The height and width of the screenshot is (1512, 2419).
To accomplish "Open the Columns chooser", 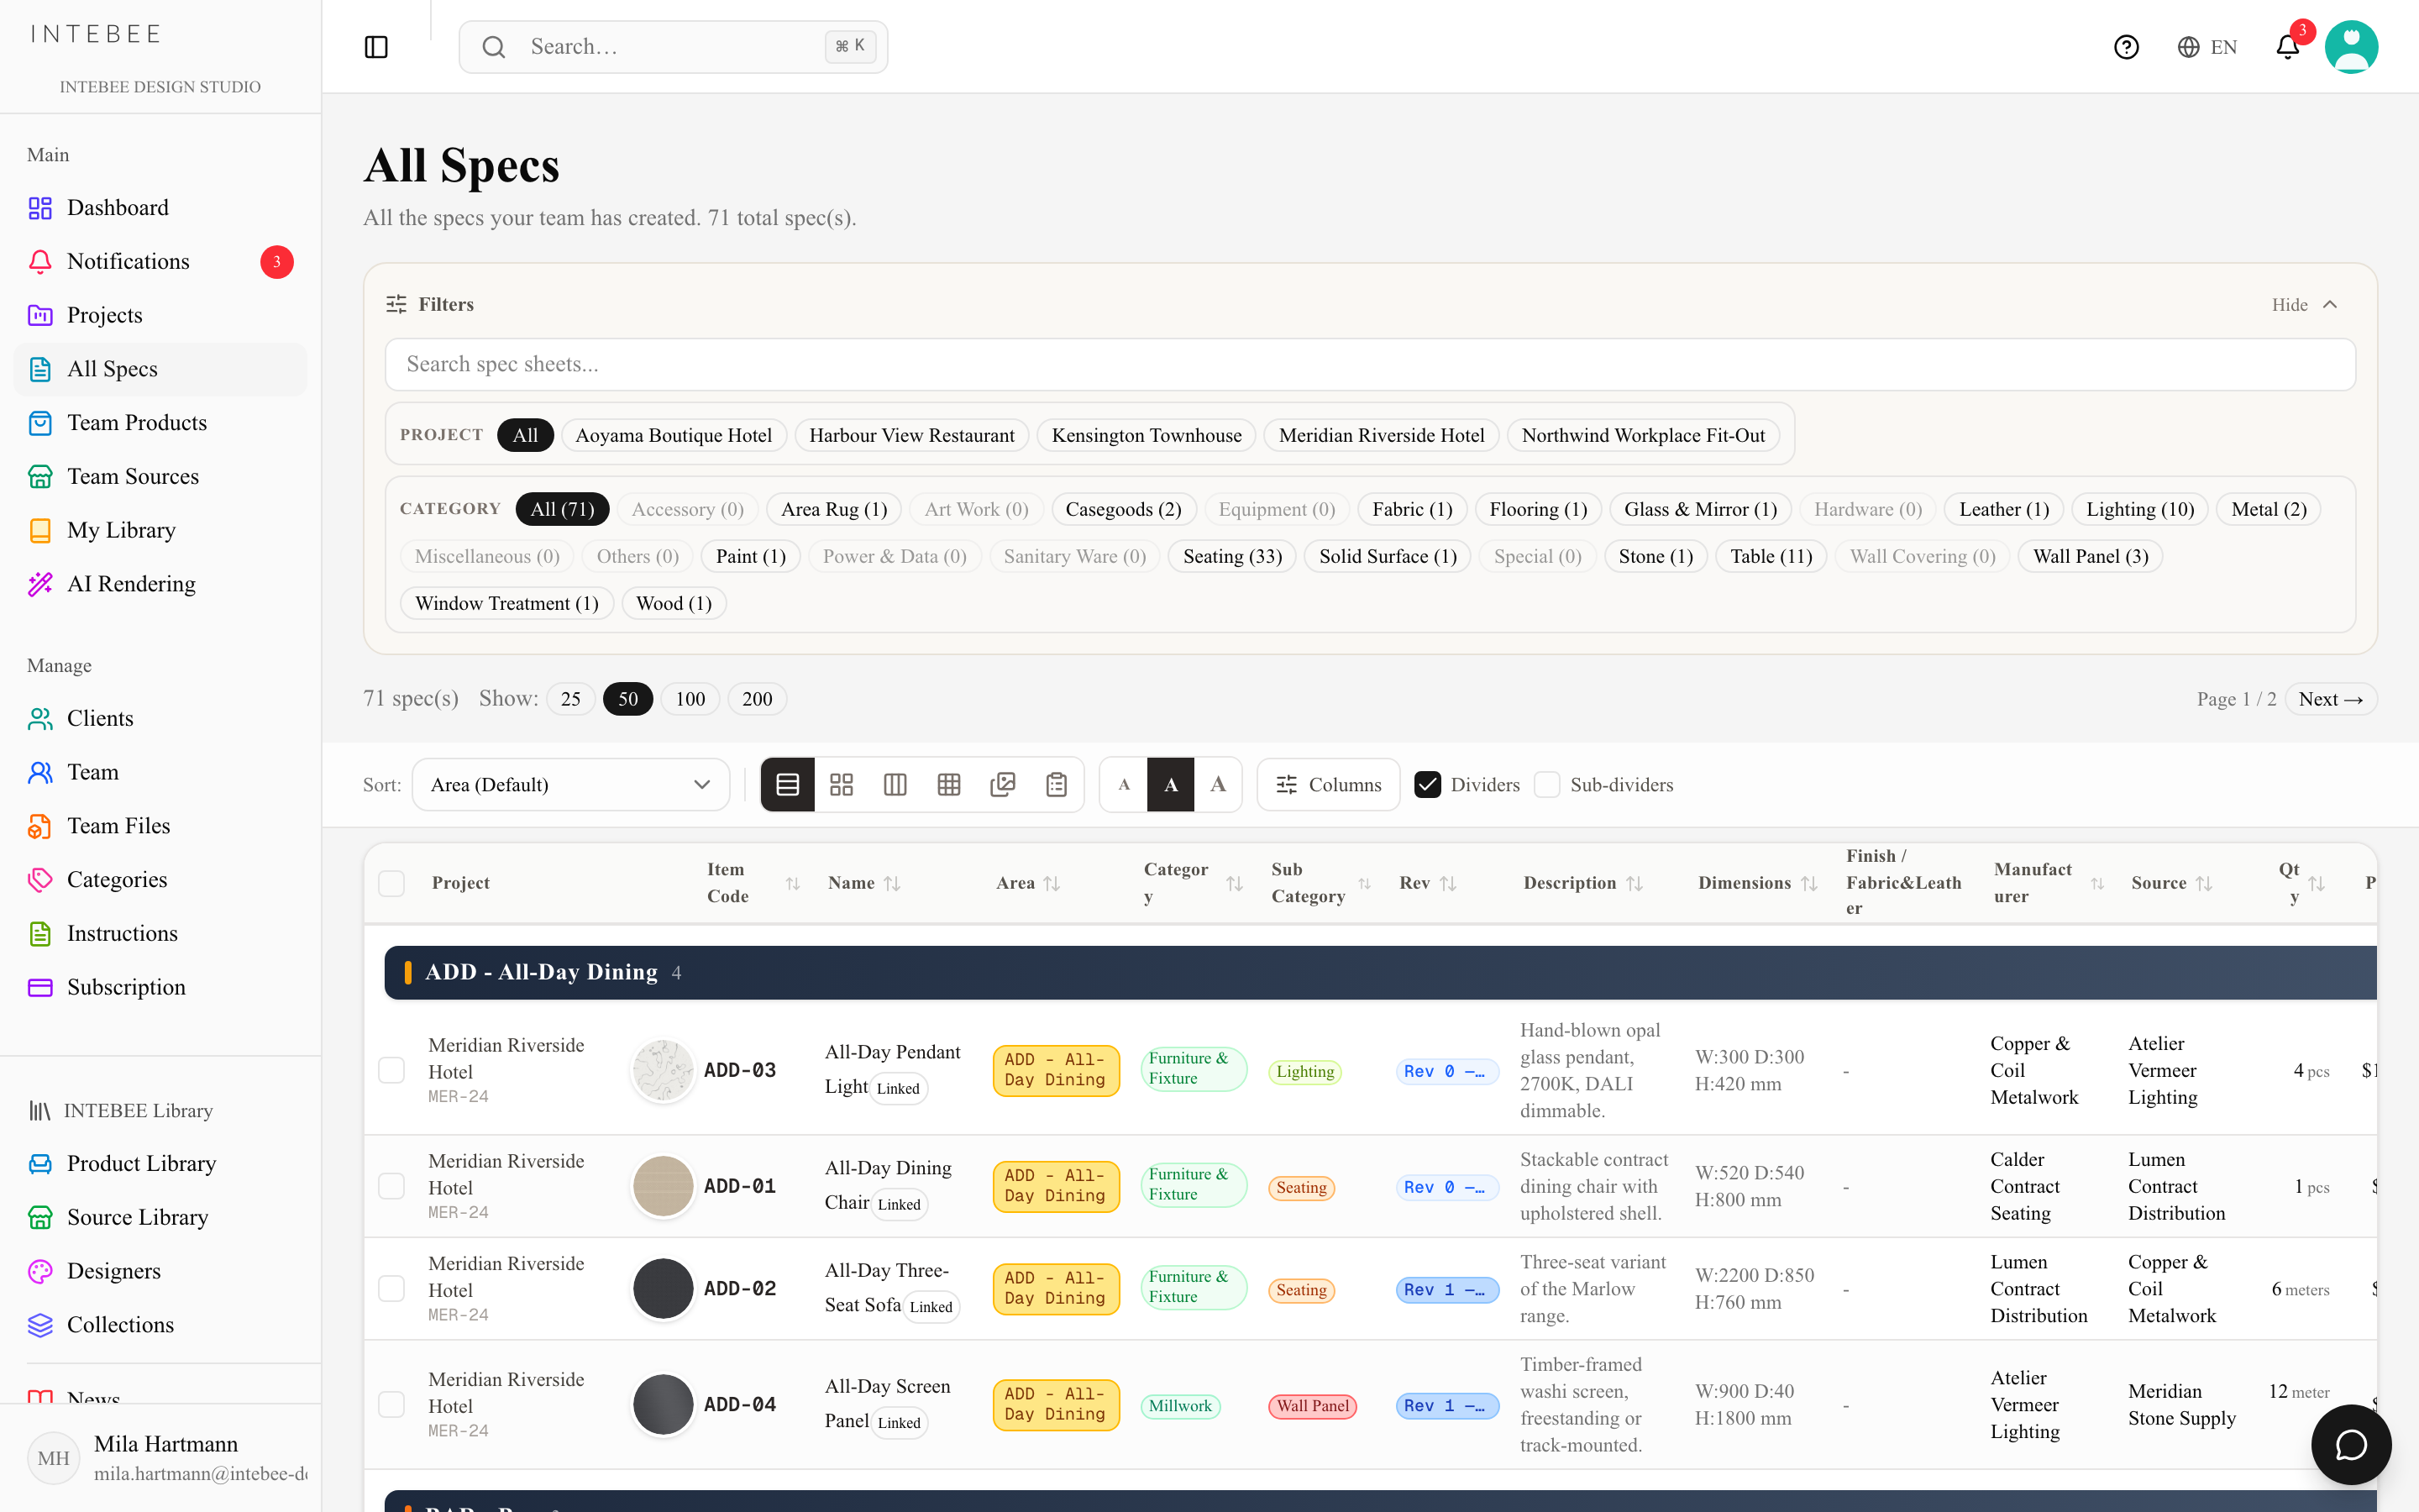I will (x=1329, y=785).
